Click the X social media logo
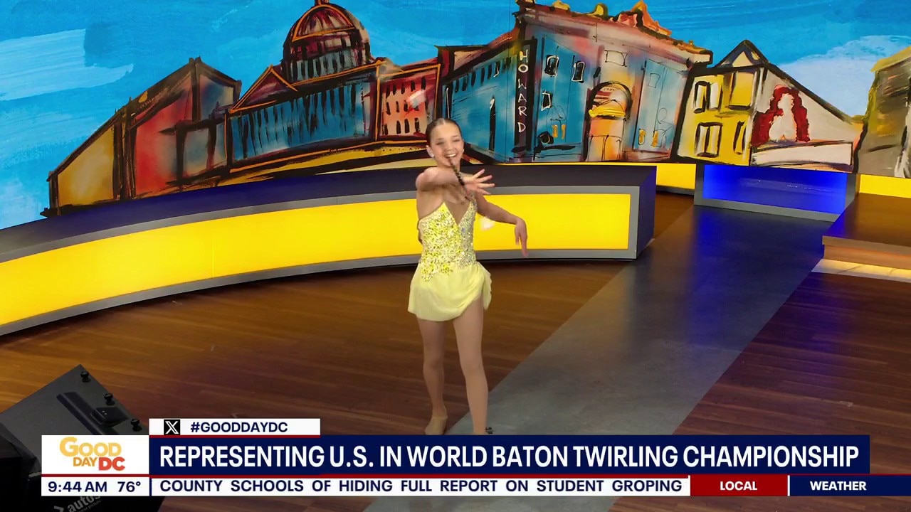 [172, 427]
